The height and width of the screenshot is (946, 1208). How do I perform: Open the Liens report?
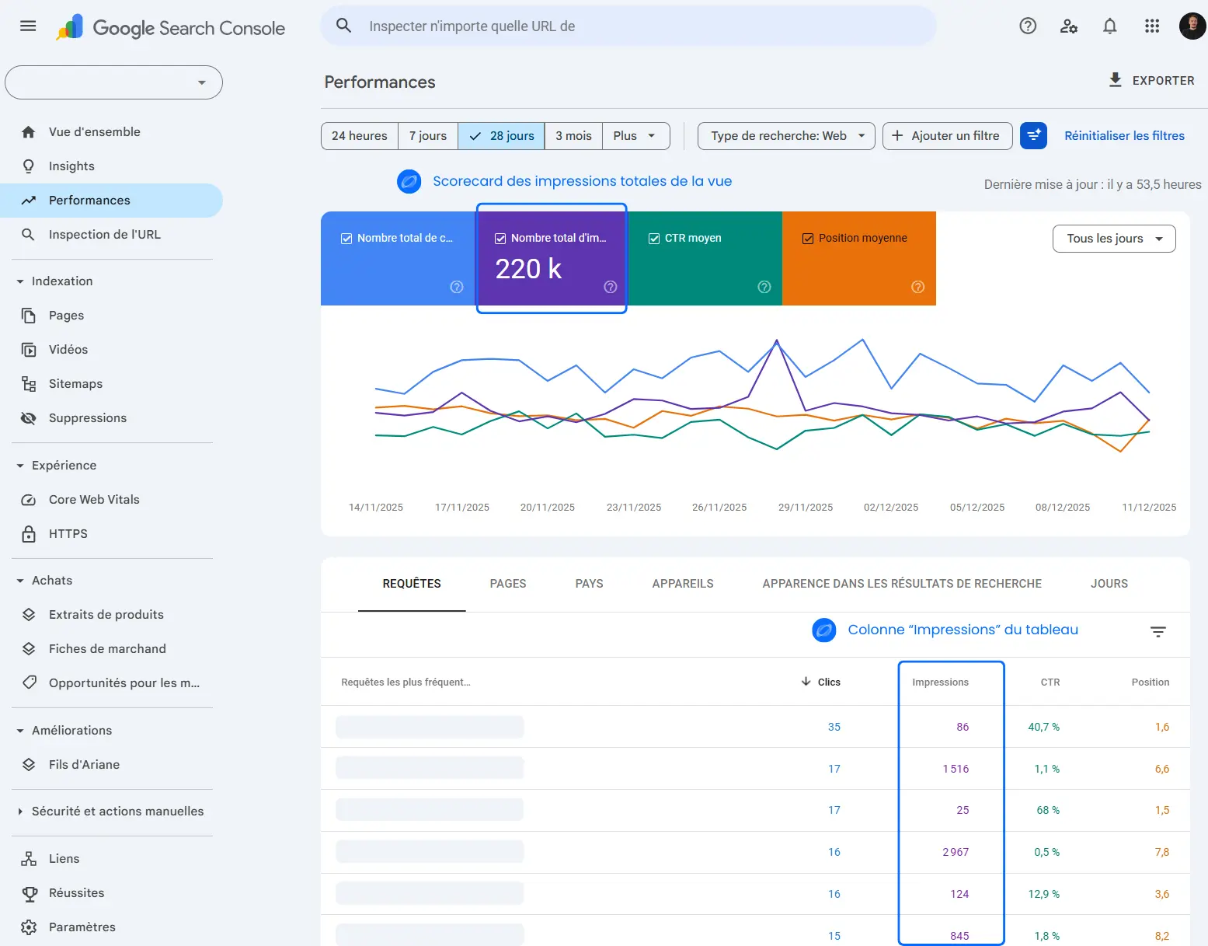pyautogui.click(x=64, y=858)
